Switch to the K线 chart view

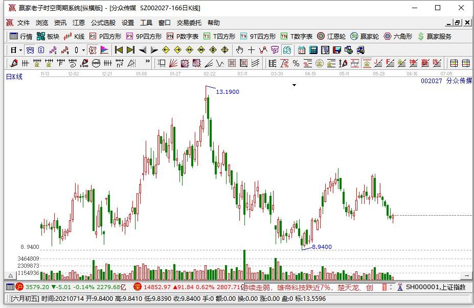click(74, 37)
